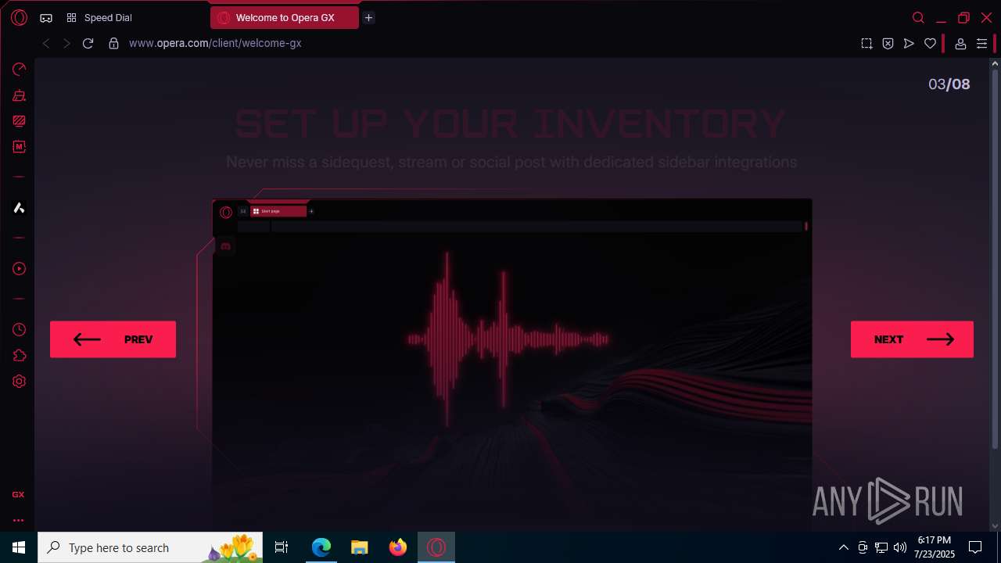Click the taskbar search box
Screen dimensions: 1001x563
[x=151, y=547]
